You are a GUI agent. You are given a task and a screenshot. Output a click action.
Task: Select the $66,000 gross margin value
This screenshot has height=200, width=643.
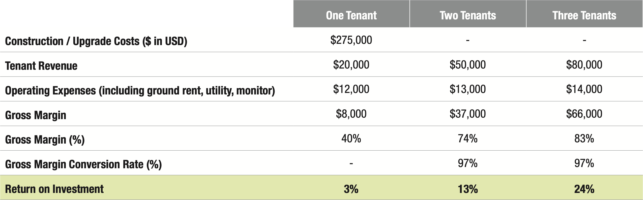click(584, 114)
